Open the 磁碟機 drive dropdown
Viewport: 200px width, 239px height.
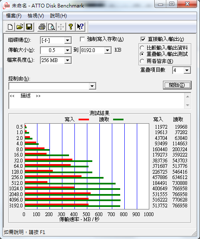coord(67,40)
